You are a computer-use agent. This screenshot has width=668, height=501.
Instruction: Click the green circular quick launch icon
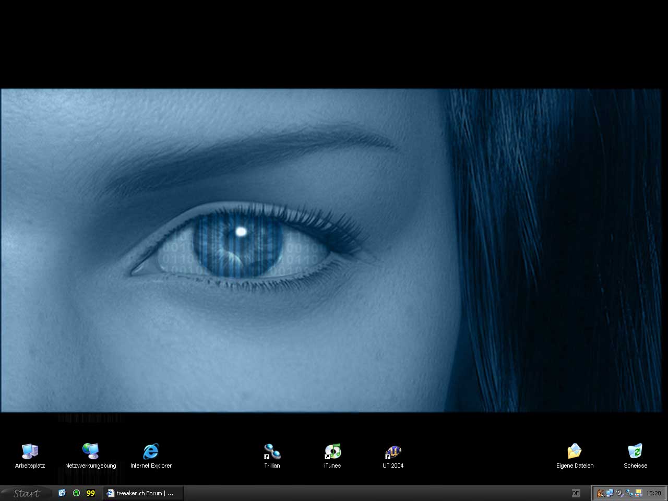click(76, 493)
